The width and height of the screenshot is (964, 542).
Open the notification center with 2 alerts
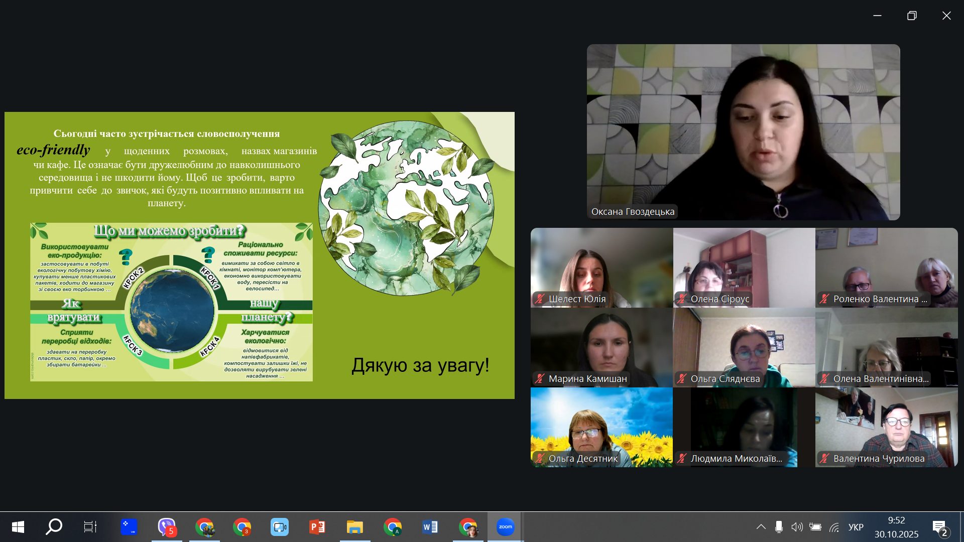[x=939, y=527]
